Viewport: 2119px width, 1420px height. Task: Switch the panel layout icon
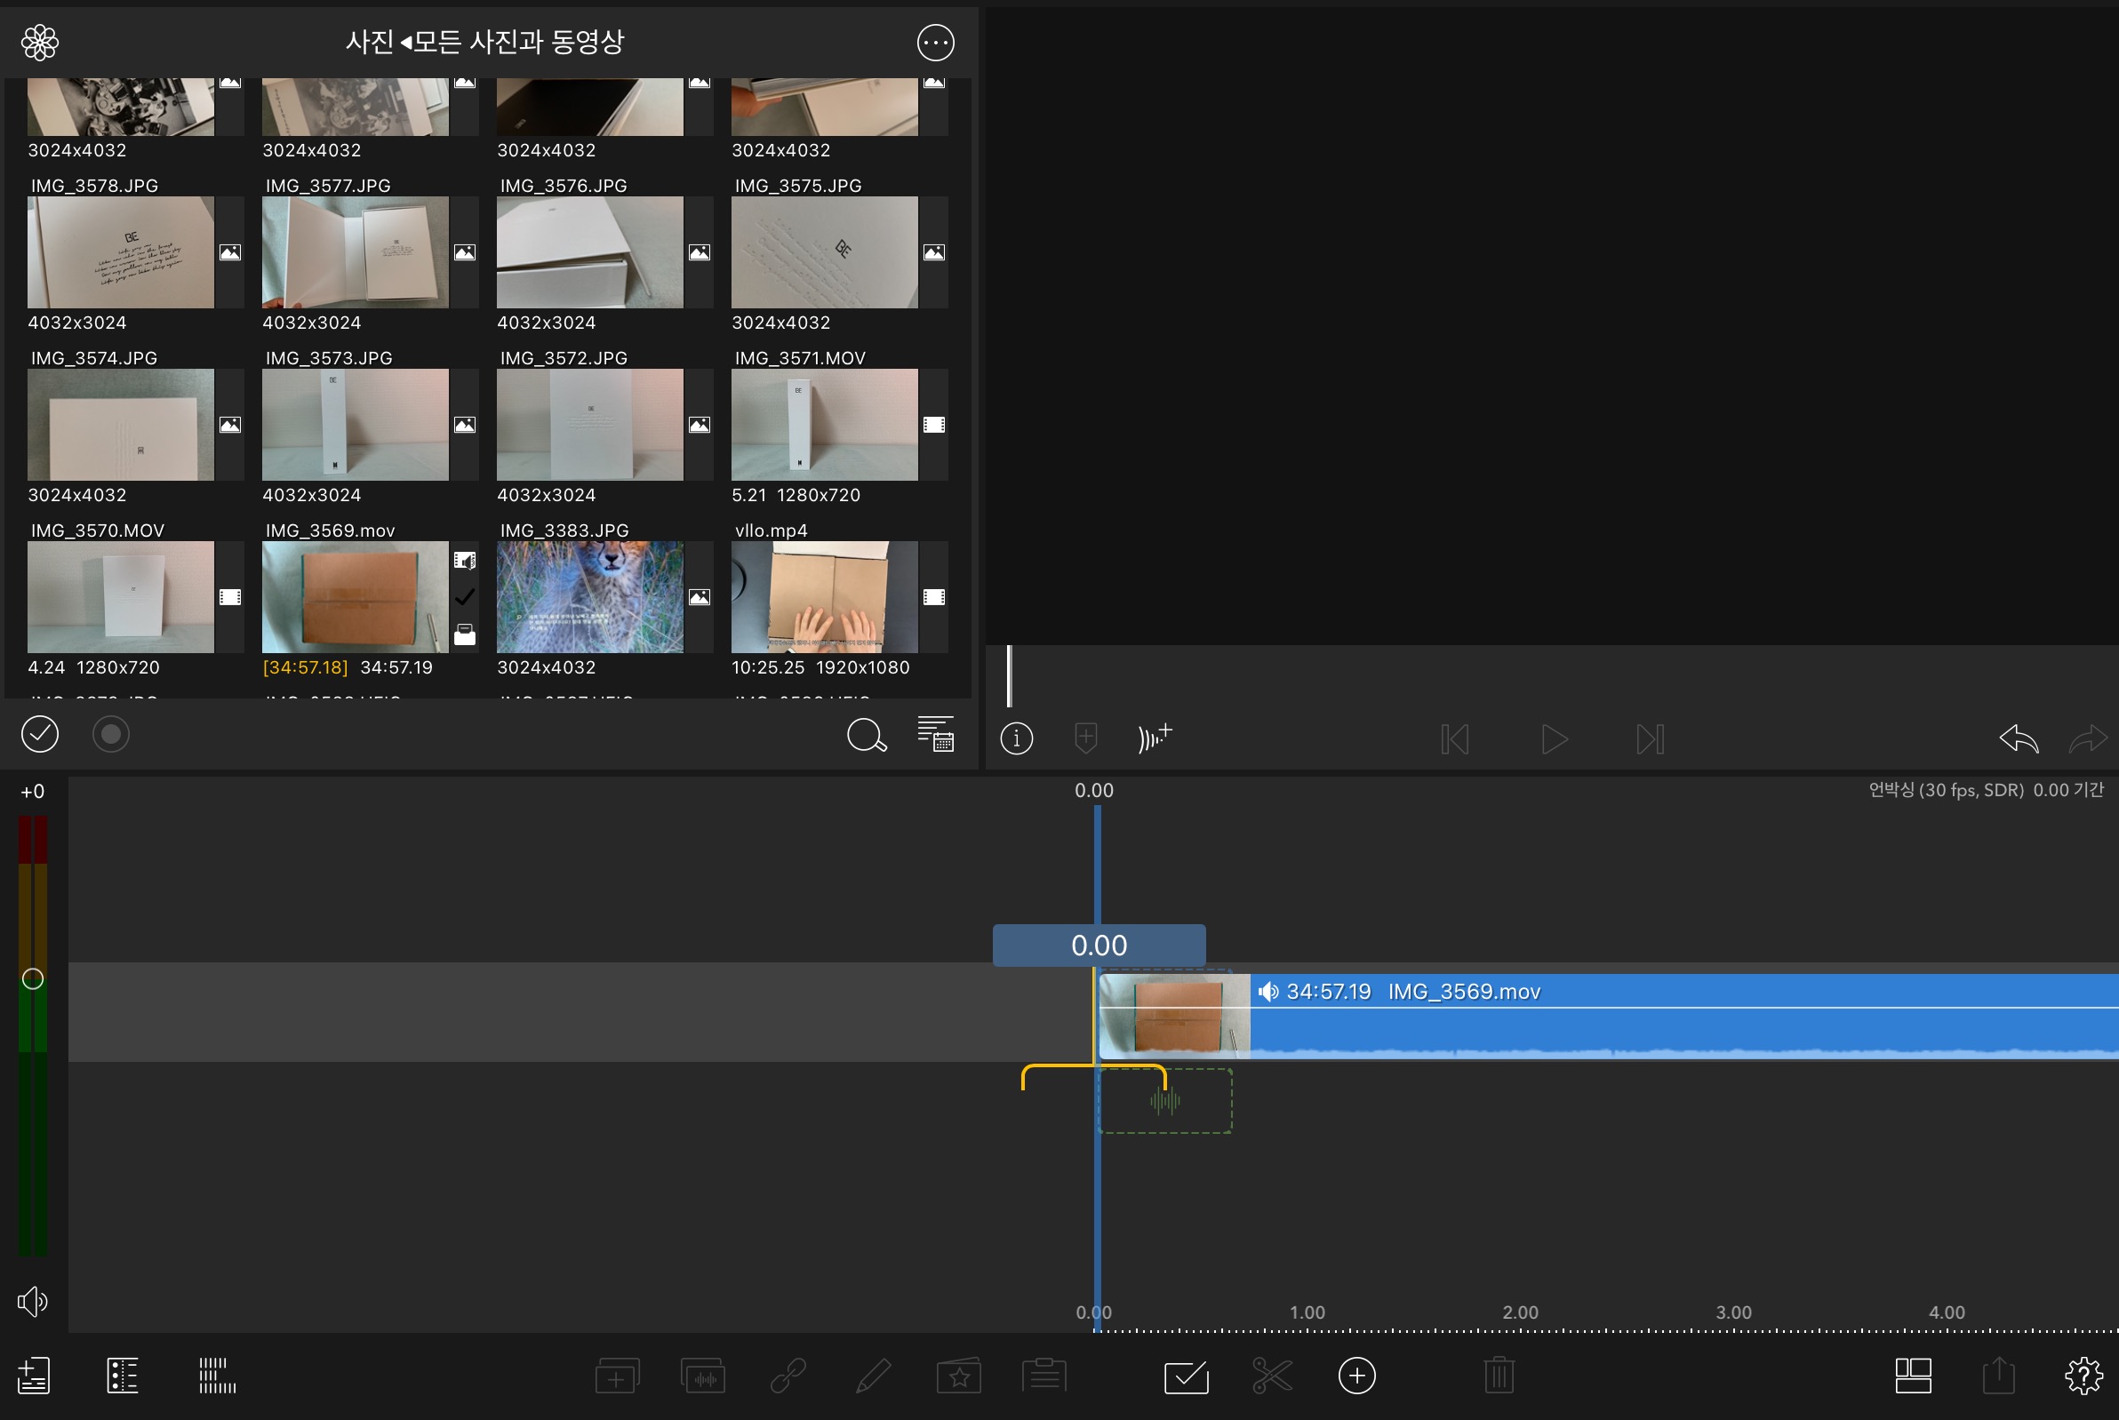pos(1913,1376)
